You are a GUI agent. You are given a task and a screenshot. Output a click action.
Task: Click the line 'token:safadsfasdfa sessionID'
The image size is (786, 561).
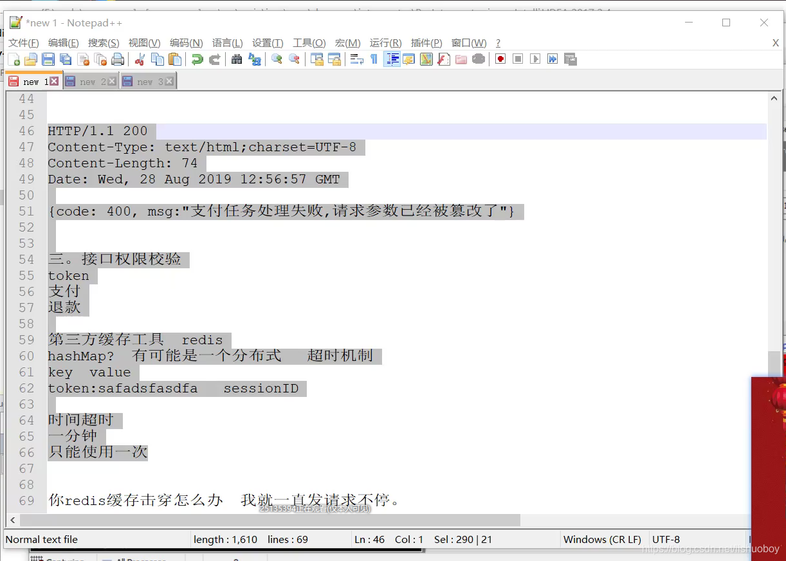click(x=173, y=389)
